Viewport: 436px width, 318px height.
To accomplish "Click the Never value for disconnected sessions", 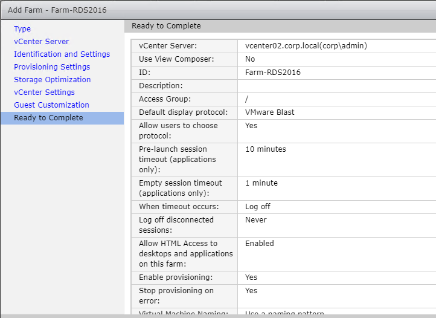I will pos(256,219).
